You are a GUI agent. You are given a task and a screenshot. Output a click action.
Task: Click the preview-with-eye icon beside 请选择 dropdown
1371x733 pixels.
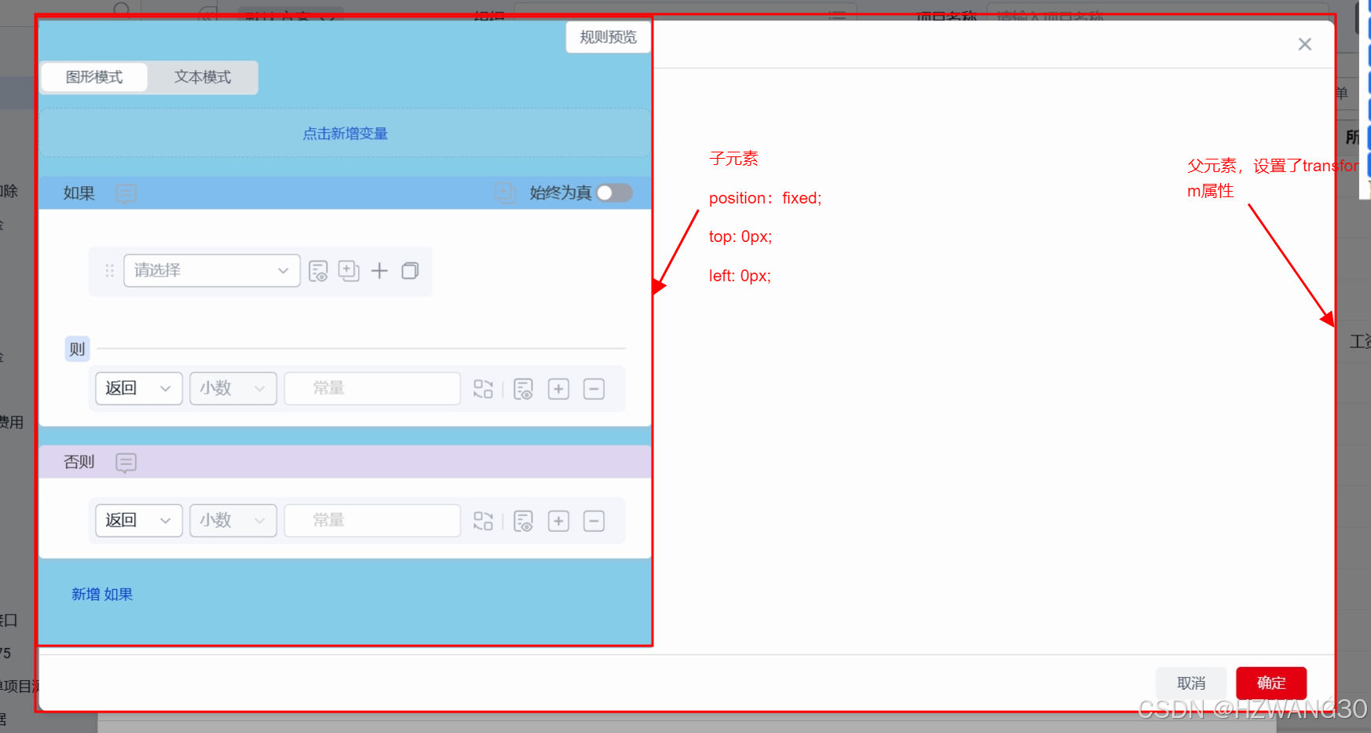point(318,271)
